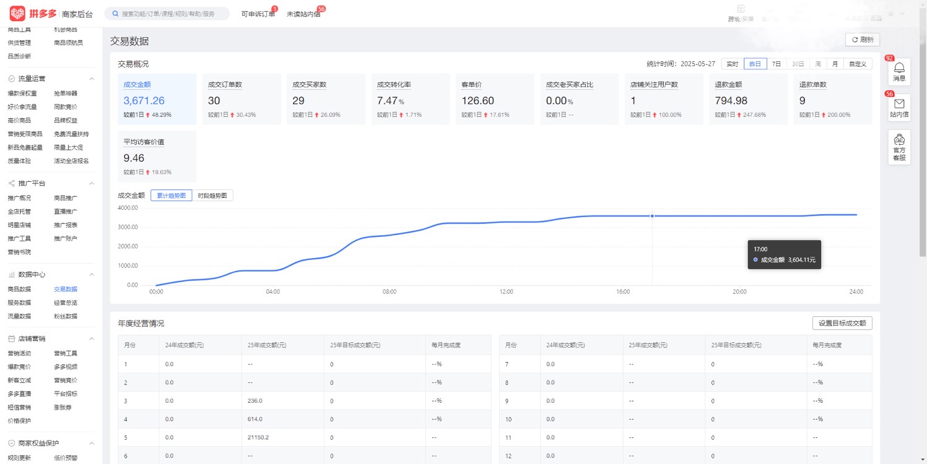Screen dimensions: 927x464
Task: Click the 拼多多 logo in the header
Action: click(34, 14)
